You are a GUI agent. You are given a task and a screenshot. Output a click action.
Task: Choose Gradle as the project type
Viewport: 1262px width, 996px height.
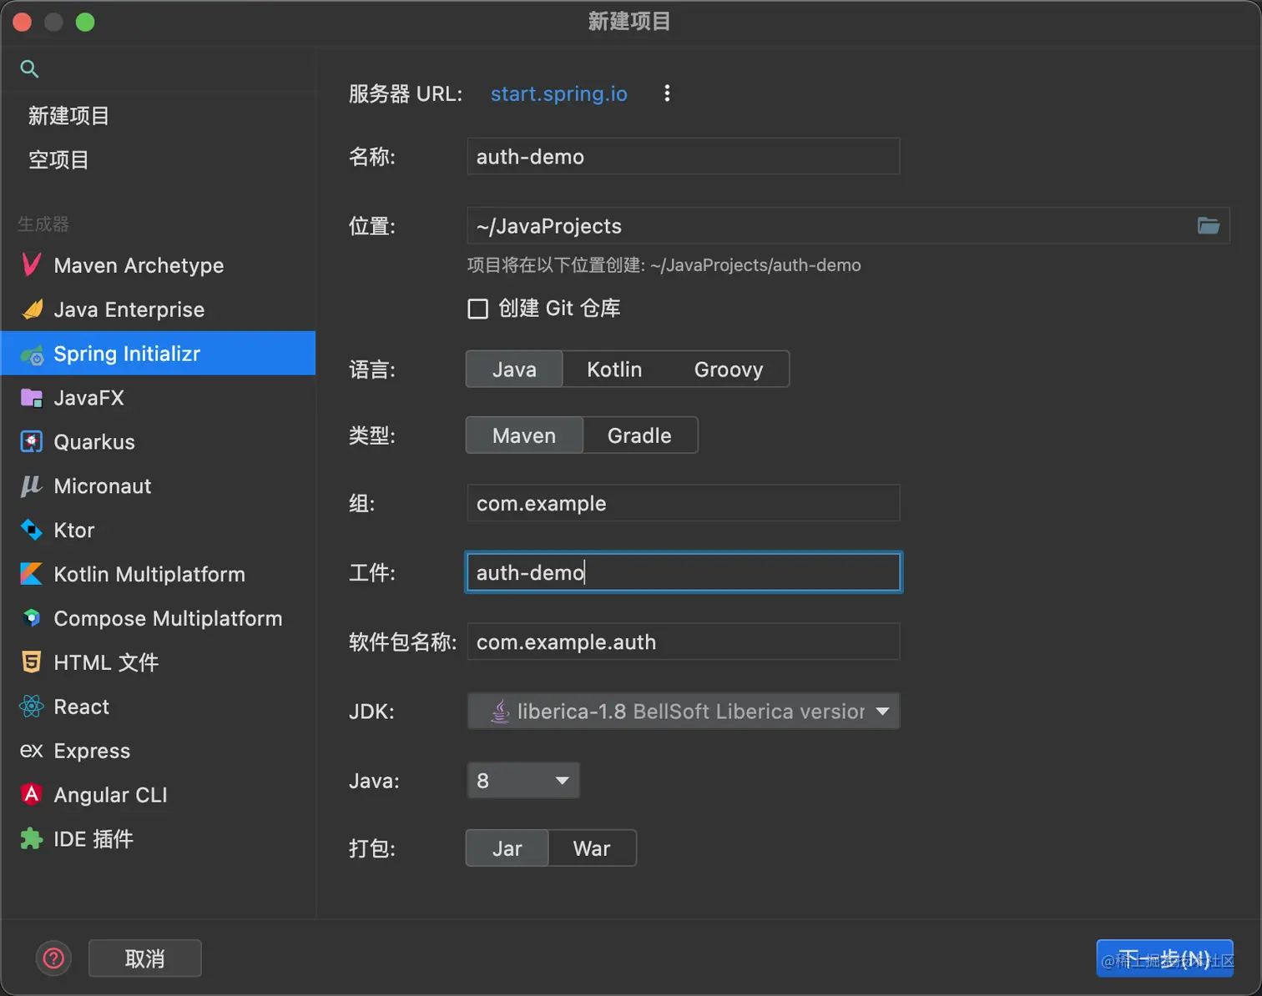pyautogui.click(x=639, y=435)
